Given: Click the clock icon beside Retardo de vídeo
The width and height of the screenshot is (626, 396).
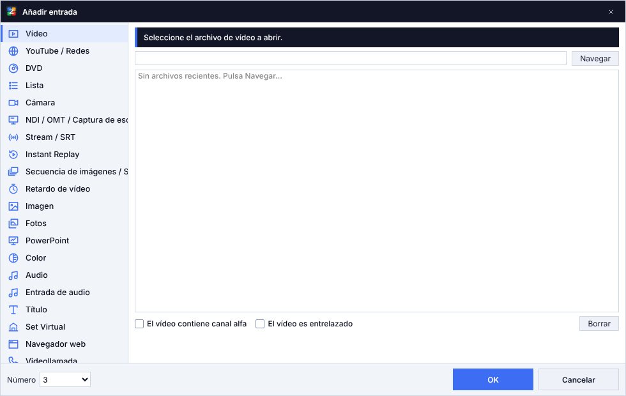Looking at the screenshot, I should [x=13, y=189].
